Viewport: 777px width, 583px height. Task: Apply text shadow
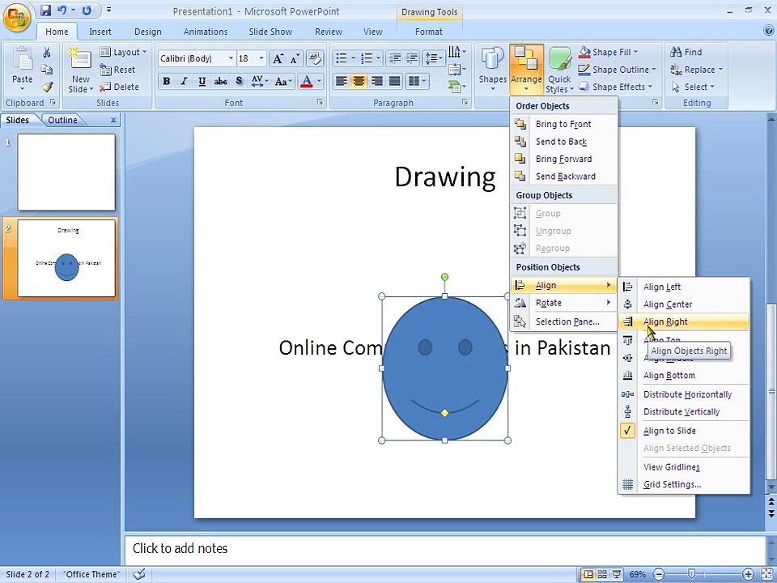[x=239, y=81]
